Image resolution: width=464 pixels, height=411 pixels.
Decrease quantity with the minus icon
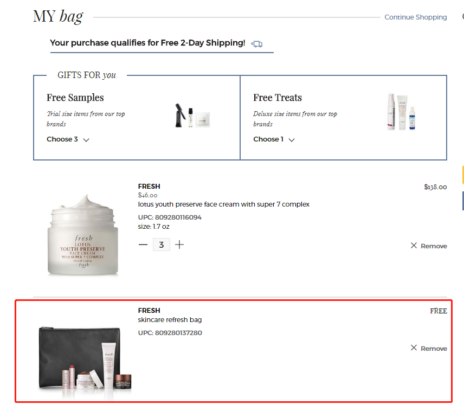143,245
